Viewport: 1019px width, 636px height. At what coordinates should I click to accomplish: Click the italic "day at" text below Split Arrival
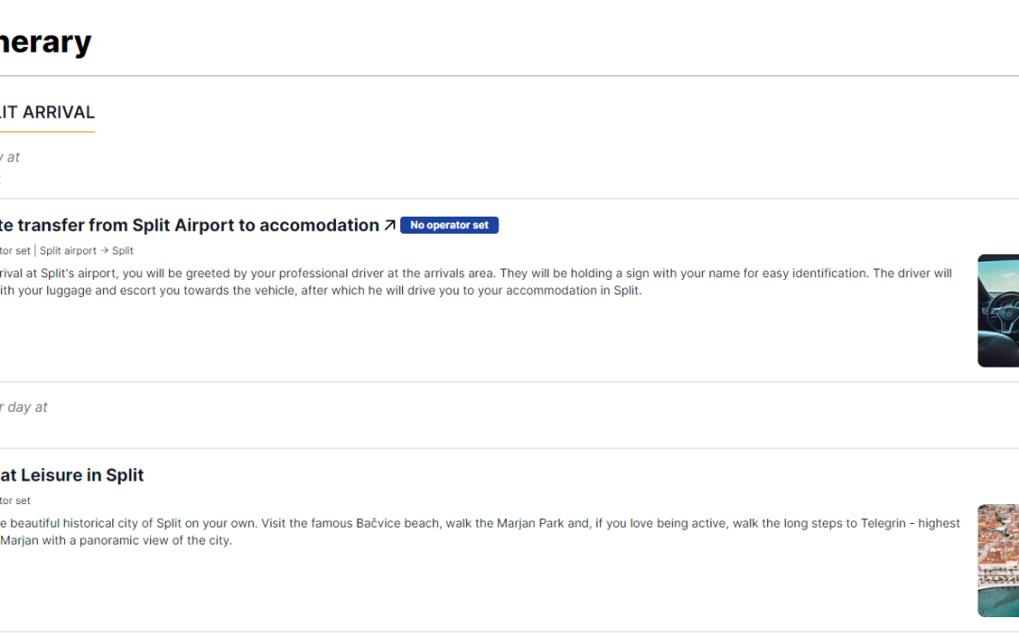point(10,157)
